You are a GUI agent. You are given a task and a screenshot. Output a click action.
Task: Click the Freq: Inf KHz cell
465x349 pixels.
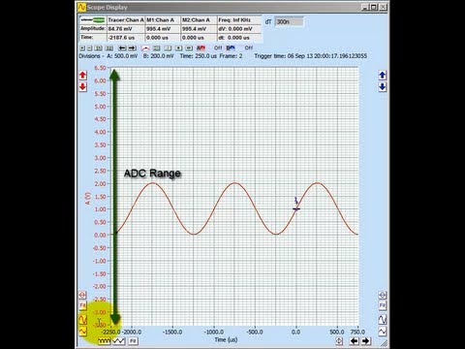[239, 20]
